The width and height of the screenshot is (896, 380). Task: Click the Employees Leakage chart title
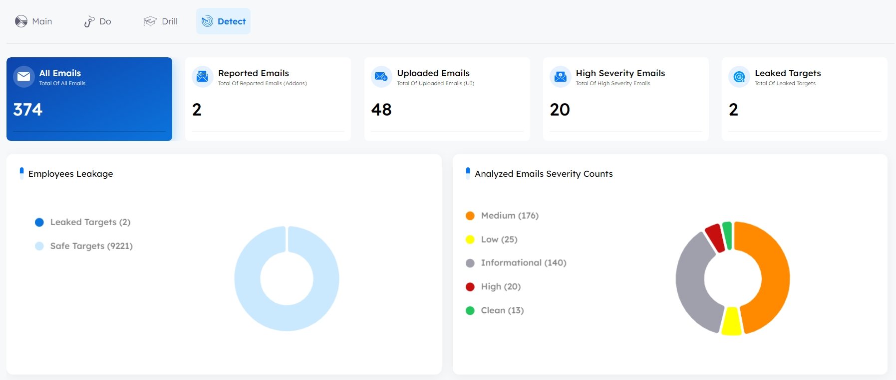[x=71, y=174]
